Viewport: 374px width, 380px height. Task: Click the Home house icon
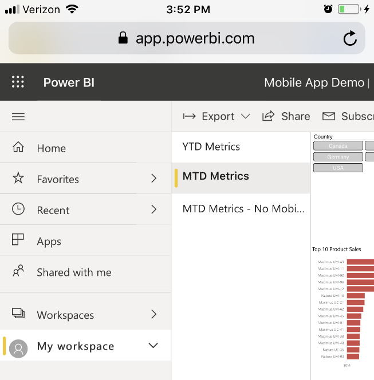18,147
